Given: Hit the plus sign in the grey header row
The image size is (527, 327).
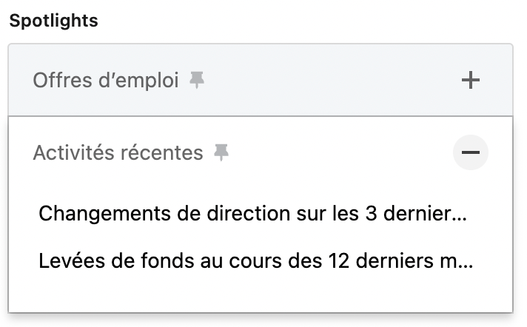Looking at the screenshot, I should click(470, 80).
